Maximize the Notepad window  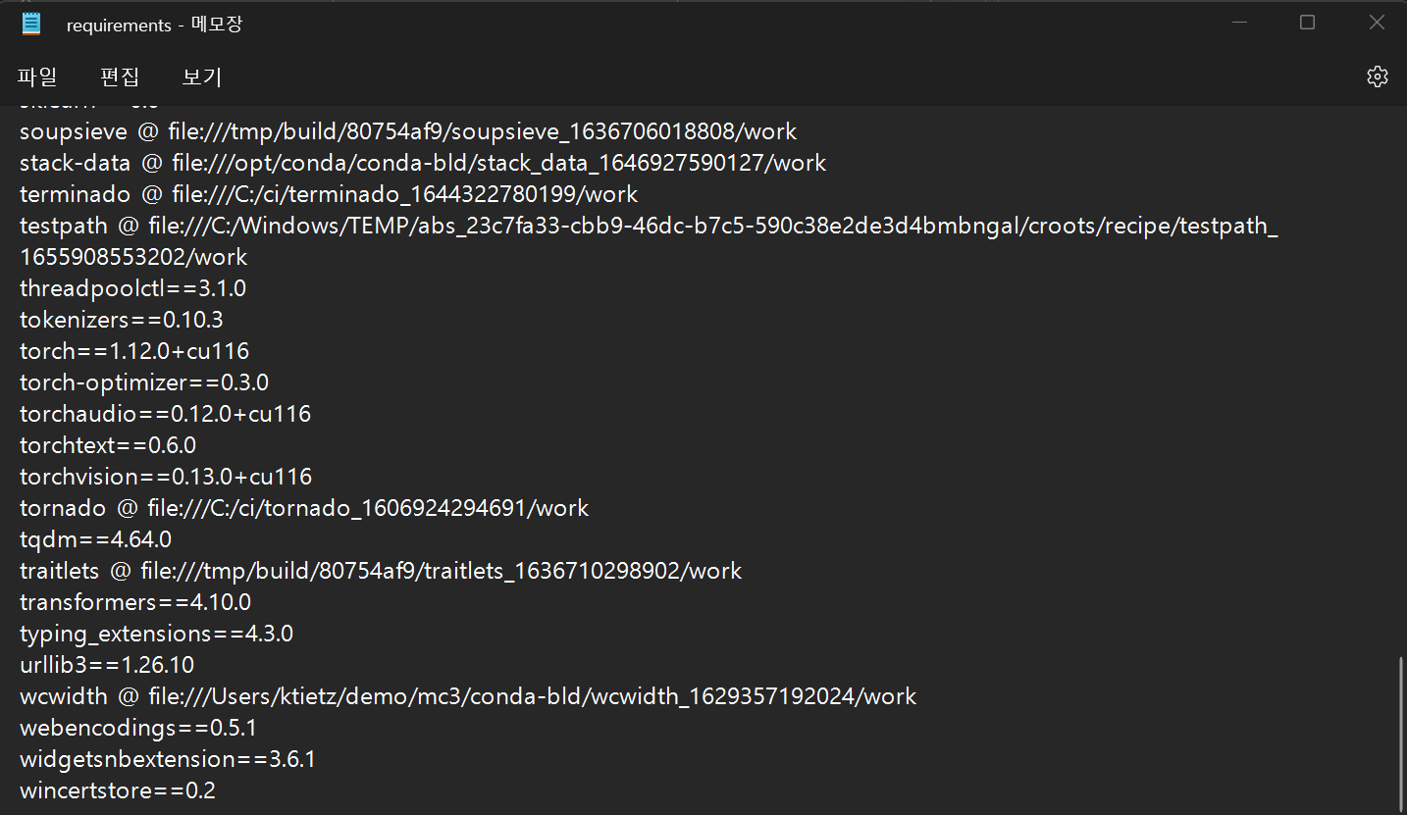[1307, 23]
